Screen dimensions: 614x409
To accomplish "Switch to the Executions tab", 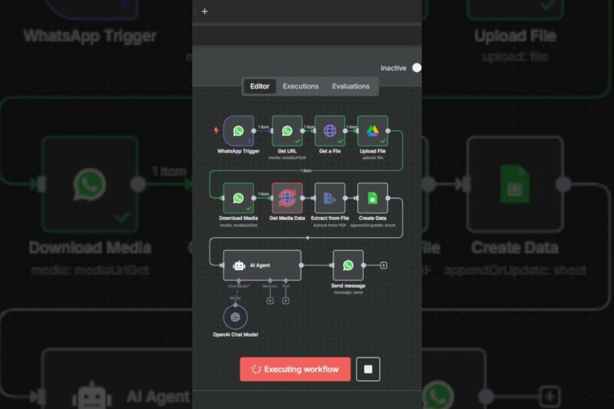I will click(300, 86).
